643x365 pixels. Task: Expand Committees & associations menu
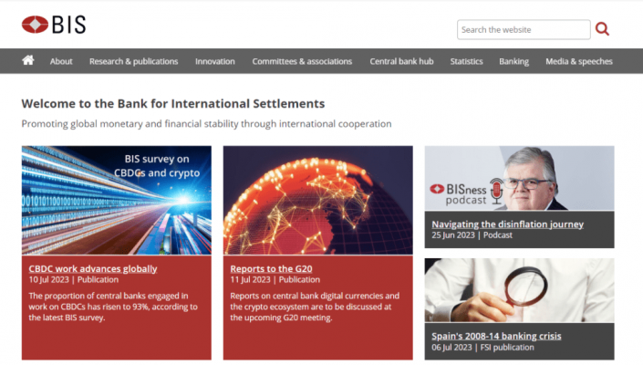tap(302, 61)
